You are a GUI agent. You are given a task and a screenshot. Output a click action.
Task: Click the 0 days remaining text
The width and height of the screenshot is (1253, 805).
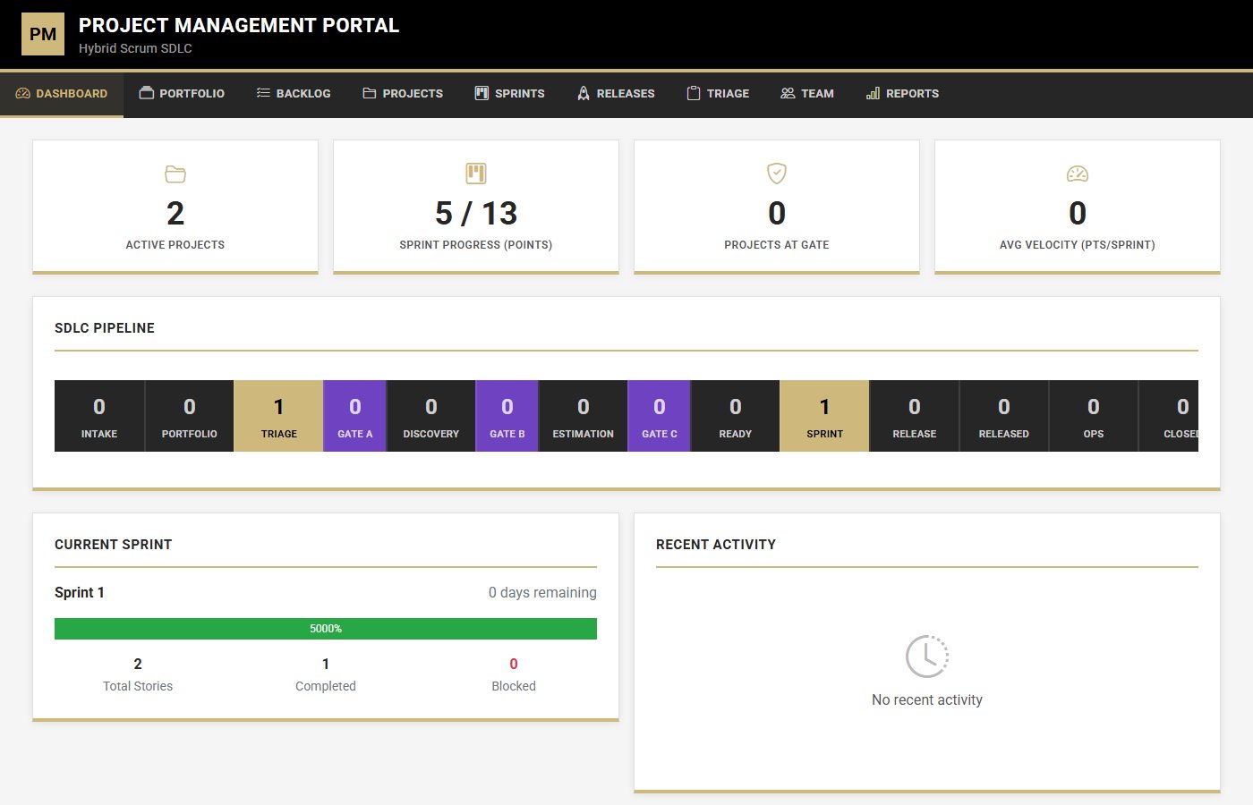[x=542, y=592]
